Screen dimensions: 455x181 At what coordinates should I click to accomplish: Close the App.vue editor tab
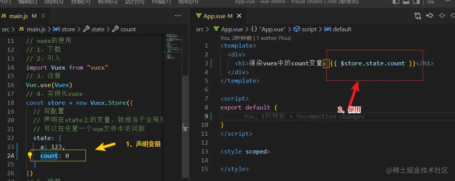[x=239, y=16]
